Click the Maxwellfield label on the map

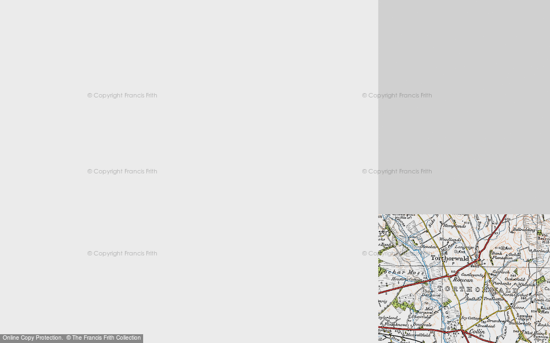[x=419, y=335]
